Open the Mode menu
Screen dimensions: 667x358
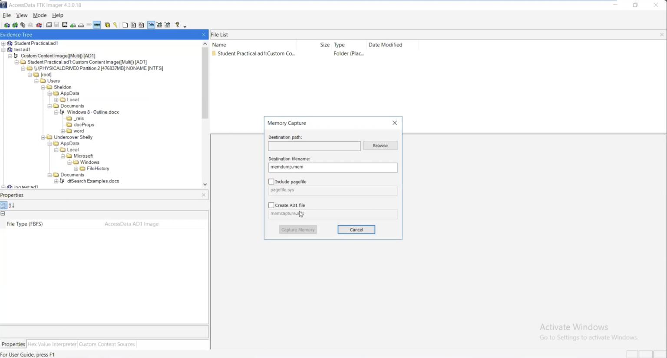40,15
